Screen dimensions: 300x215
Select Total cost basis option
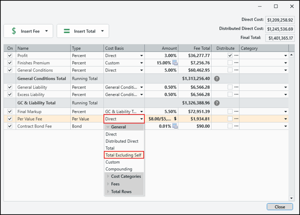pos(124,148)
